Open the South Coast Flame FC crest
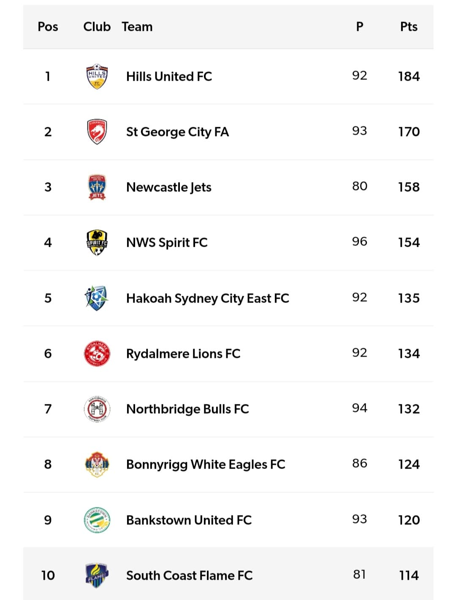The height and width of the screenshot is (600, 456). pyautogui.click(x=97, y=575)
